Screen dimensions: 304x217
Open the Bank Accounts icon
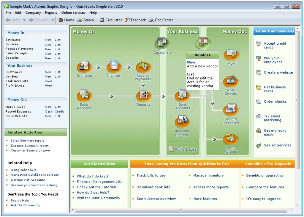(182, 96)
